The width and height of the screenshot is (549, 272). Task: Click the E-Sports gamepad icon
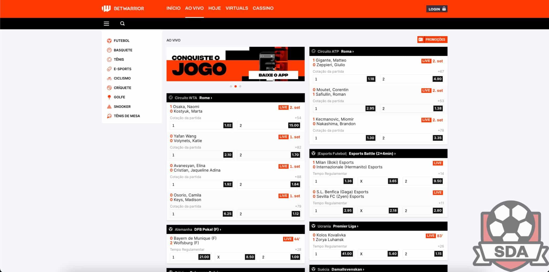[x=109, y=69]
